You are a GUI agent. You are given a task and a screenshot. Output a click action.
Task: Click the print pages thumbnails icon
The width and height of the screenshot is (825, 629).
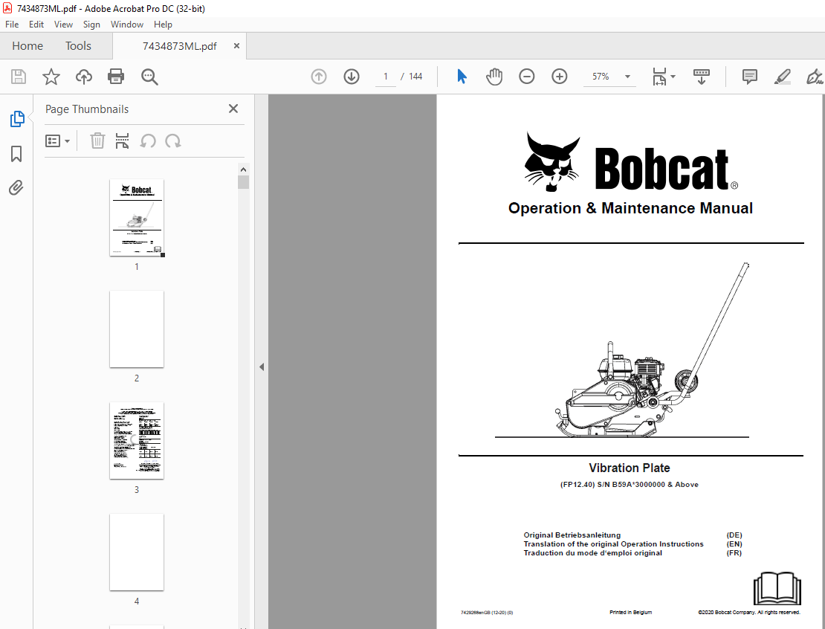tap(122, 141)
